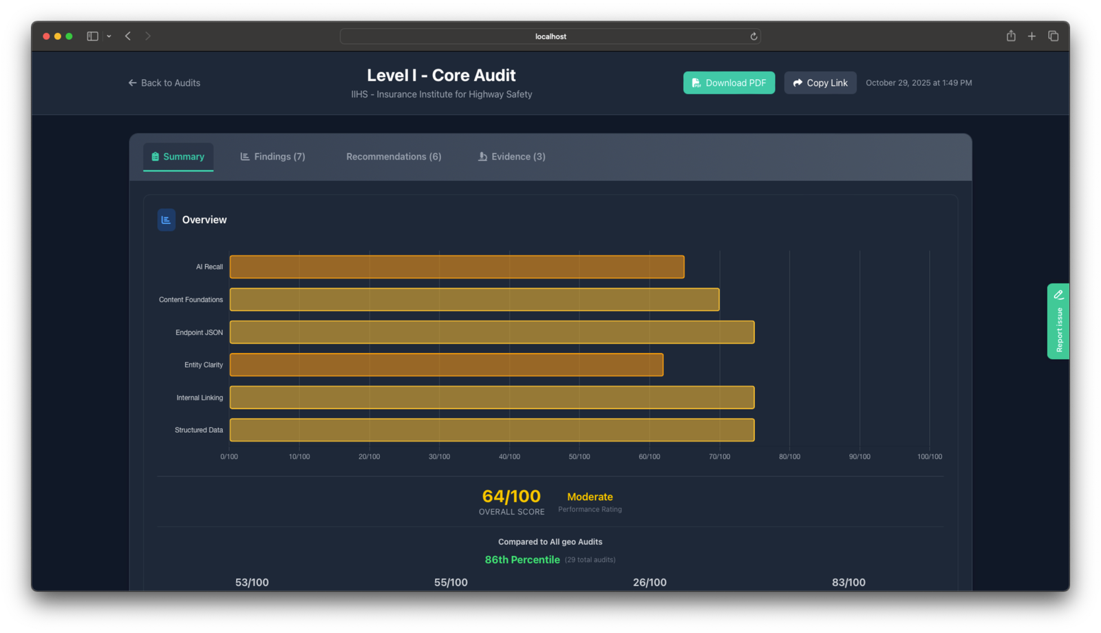Click the browser forward arrow

point(147,36)
